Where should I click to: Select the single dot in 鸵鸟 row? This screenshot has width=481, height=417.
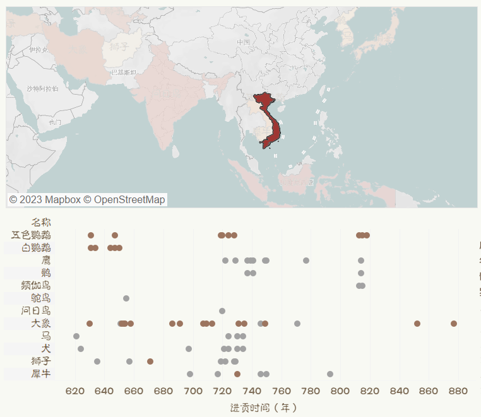pyautogui.click(x=126, y=298)
